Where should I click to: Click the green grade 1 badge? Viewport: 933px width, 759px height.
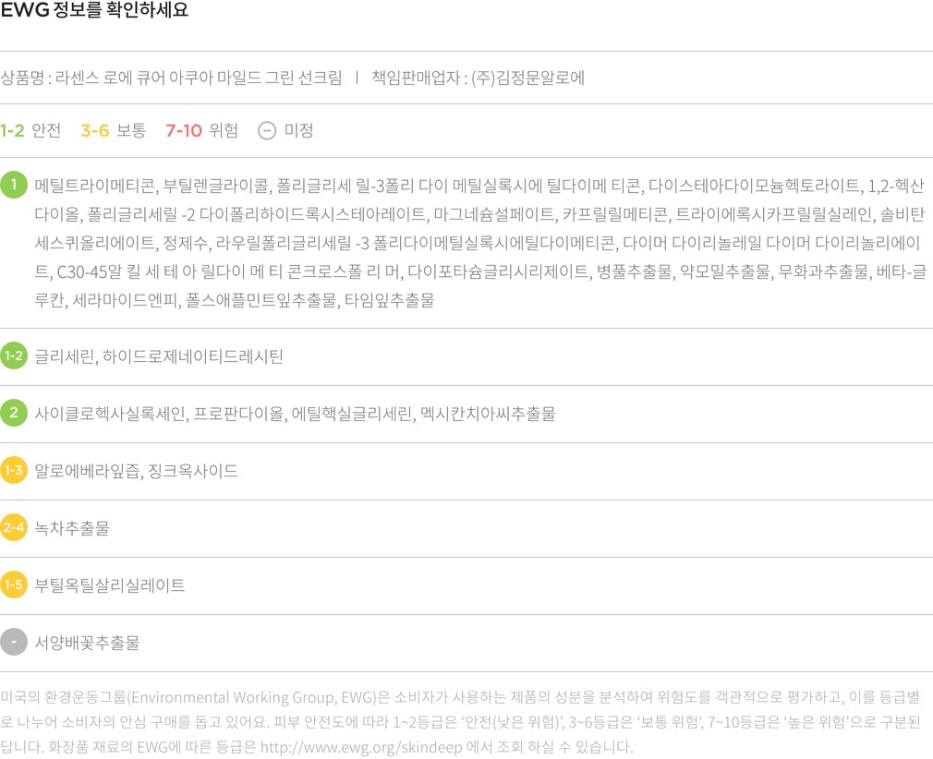click(x=14, y=186)
